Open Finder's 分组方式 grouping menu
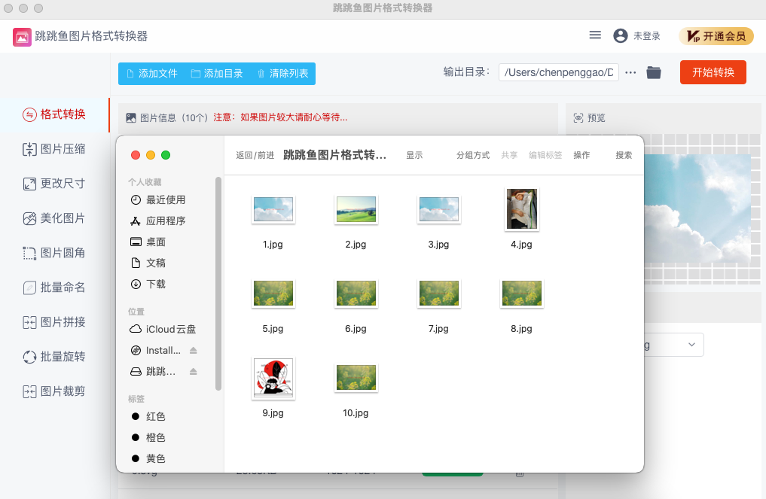766x499 pixels. point(472,155)
